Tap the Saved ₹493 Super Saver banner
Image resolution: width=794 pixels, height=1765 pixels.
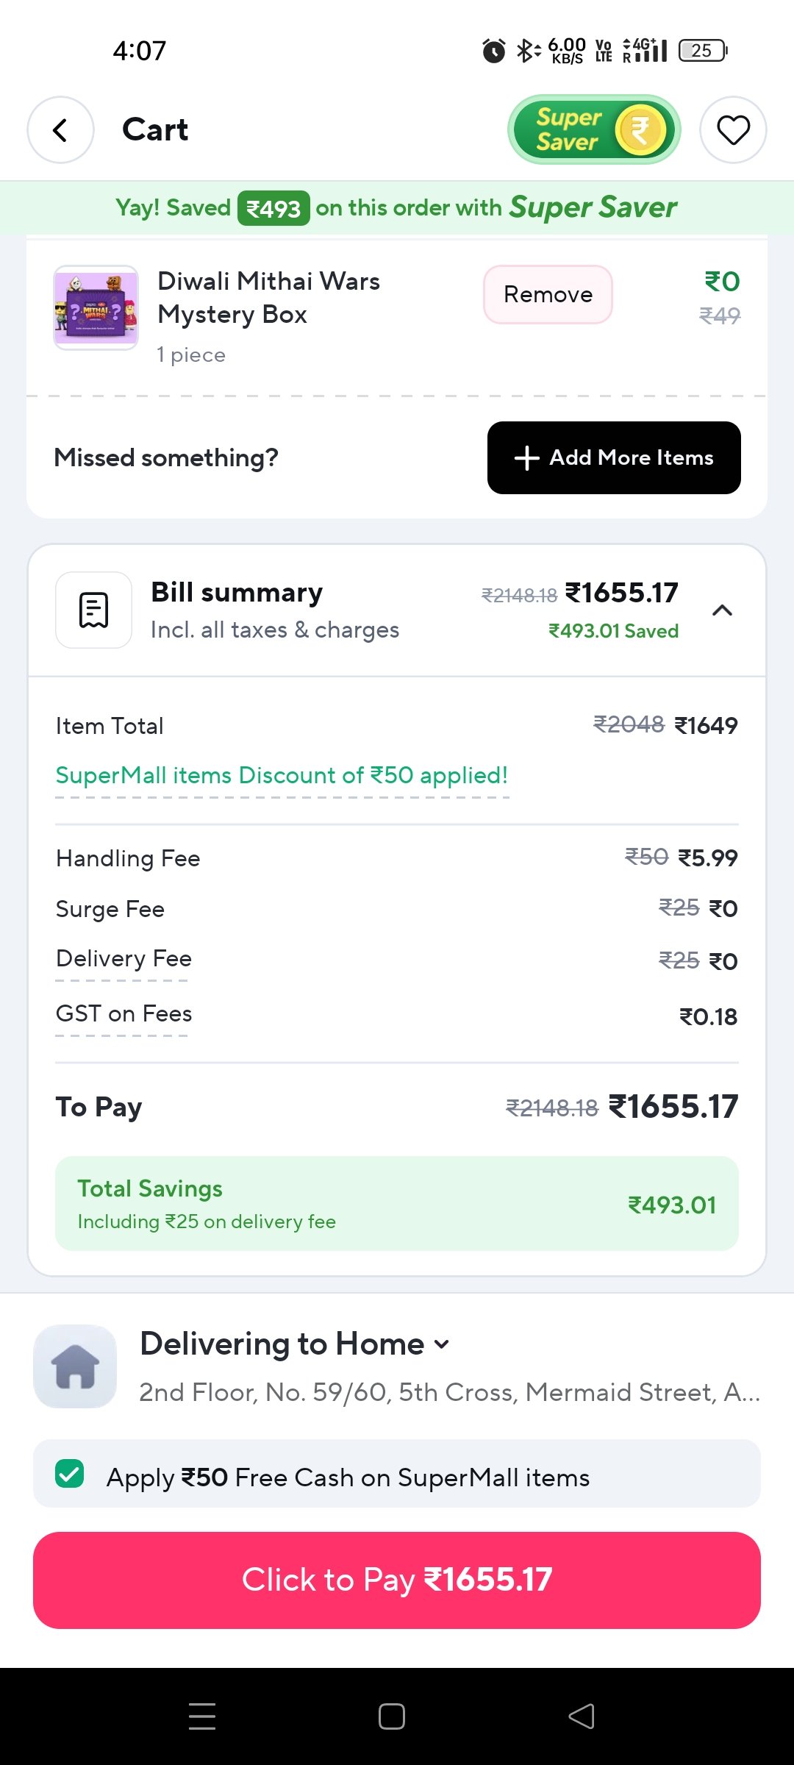397,207
